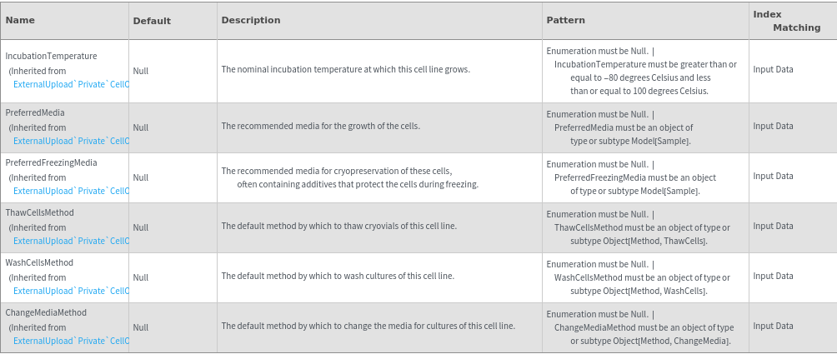
Task: Click the ThawCellsMethod description about thawing cryovials
Action: pos(337,226)
